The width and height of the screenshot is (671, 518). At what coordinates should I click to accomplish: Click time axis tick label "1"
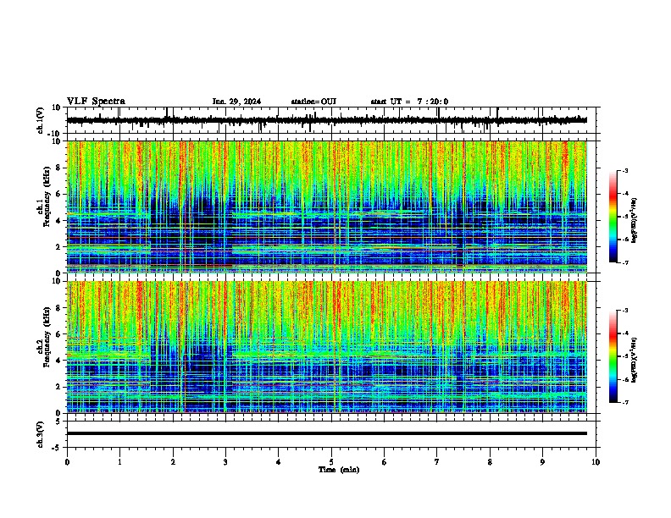119,462
